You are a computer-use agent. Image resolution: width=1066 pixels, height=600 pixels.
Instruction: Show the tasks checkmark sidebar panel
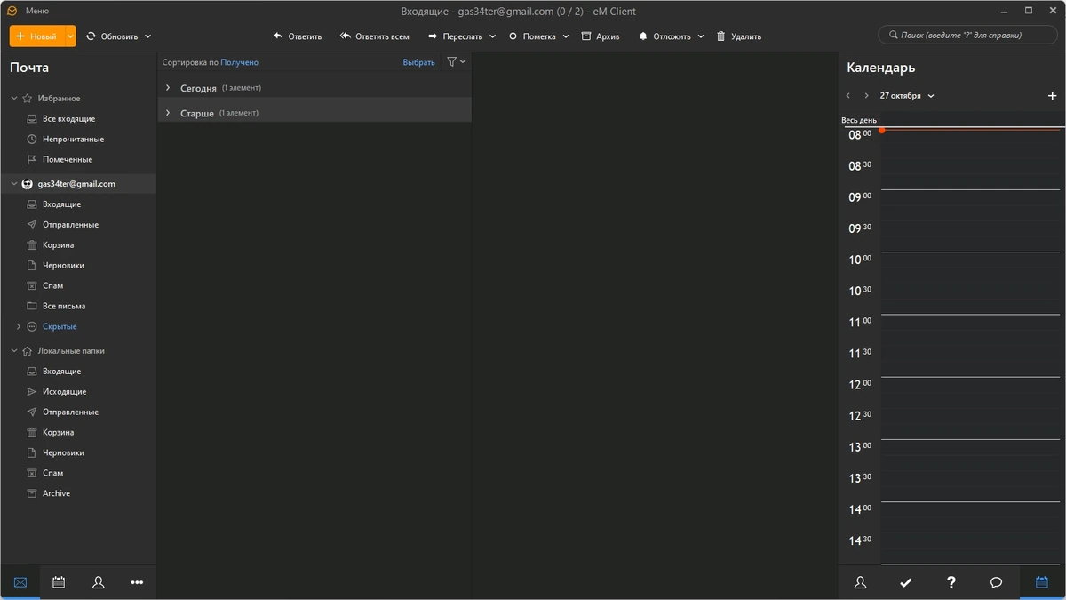906,582
